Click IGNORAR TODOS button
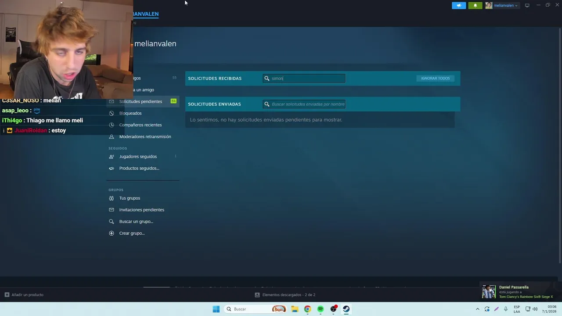This screenshot has width=562, height=316. pyautogui.click(x=436, y=78)
